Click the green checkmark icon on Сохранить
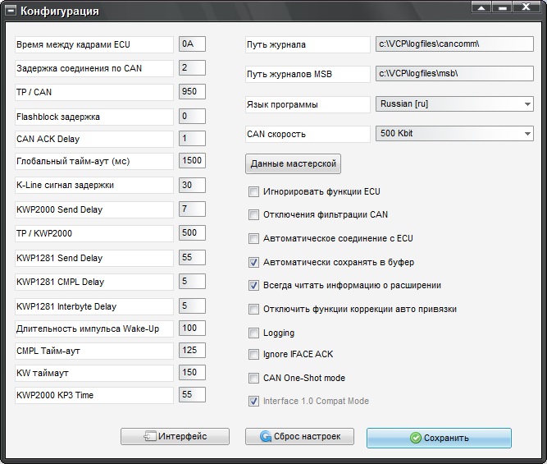 pos(416,438)
